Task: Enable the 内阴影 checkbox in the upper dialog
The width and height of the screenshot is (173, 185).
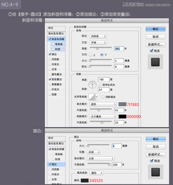Action: pyautogui.click(x=50, y=59)
